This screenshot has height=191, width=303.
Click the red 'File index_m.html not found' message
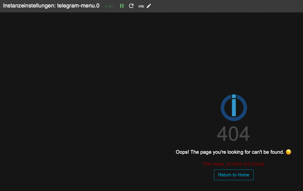click(x=234, y=164)
